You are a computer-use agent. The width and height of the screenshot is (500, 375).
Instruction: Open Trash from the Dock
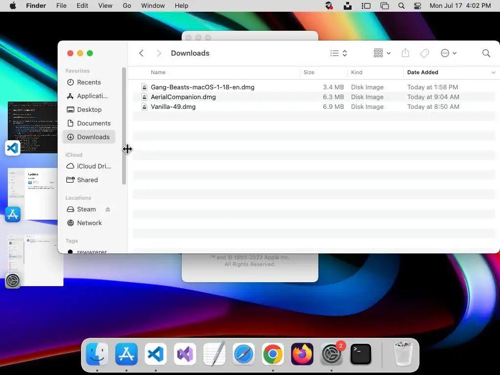(x=403, y=354)
